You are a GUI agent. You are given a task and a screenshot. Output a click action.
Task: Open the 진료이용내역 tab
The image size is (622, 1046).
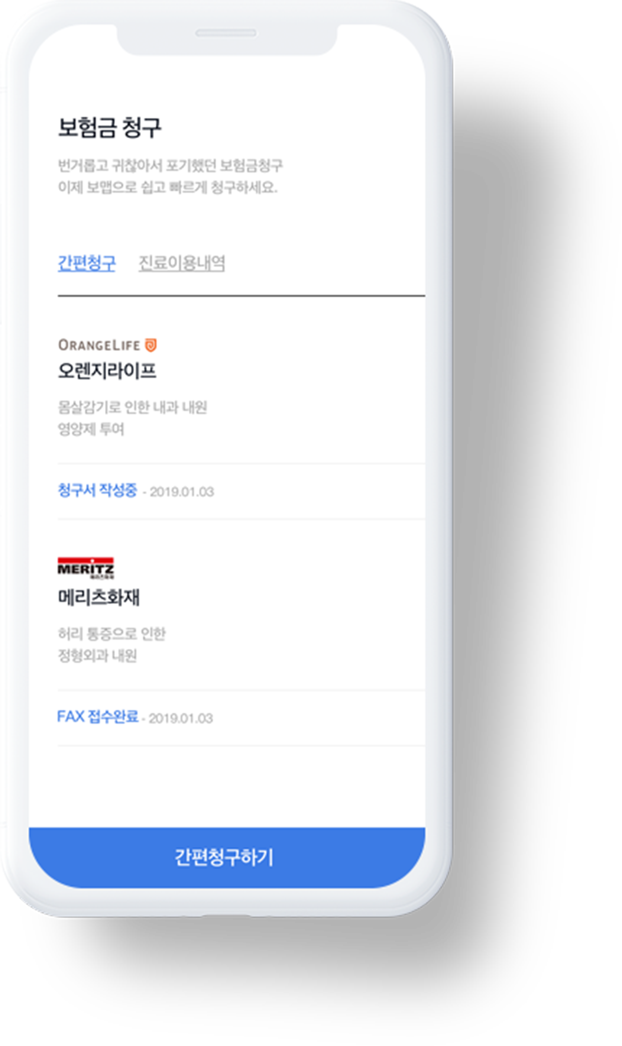click(181, 263)
